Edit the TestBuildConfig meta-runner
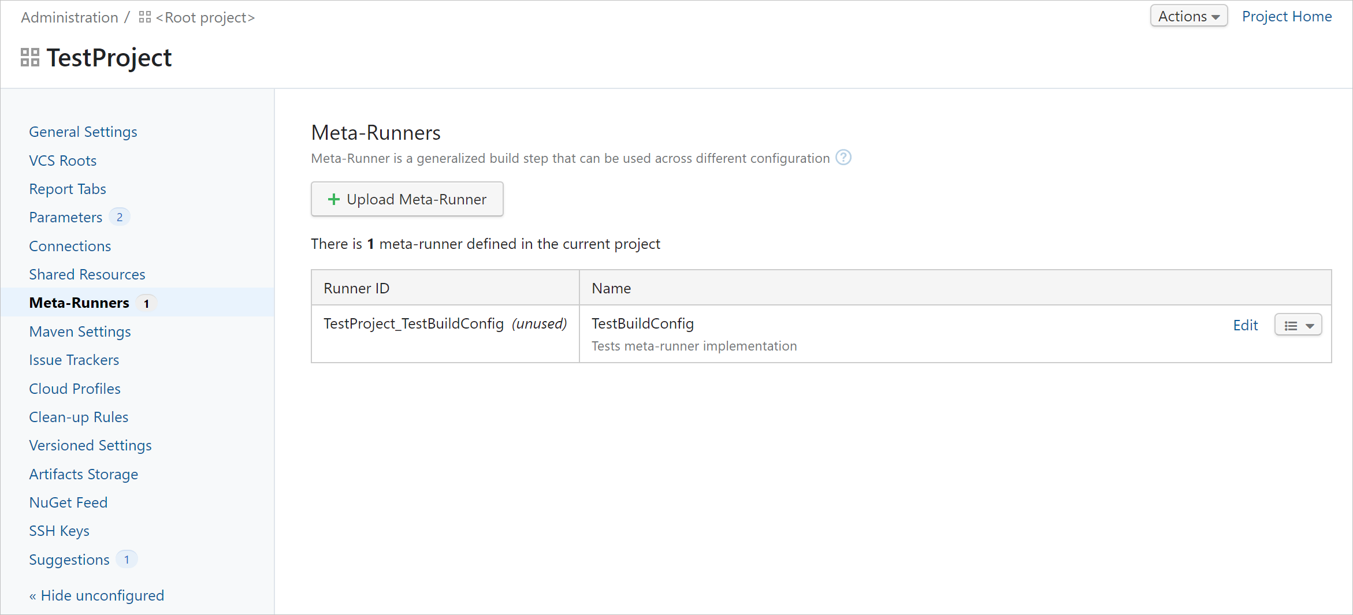The image size is (1353, 615). (1245, 325)
